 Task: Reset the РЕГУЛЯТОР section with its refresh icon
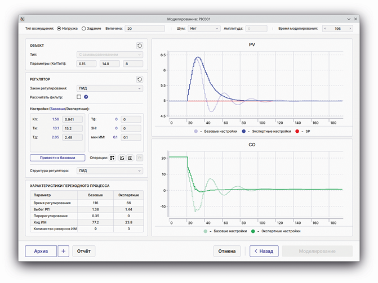click(x=139, y=79)
